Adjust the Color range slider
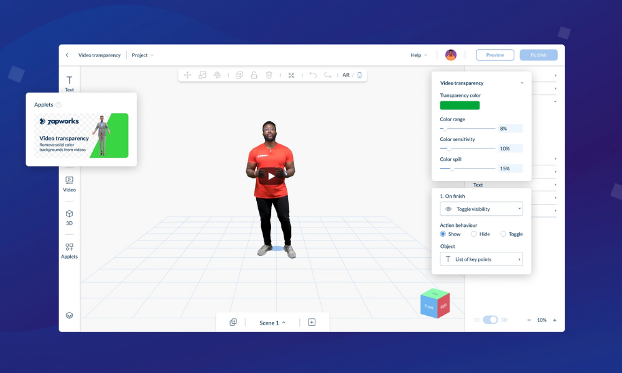 (x=468, y=129)
